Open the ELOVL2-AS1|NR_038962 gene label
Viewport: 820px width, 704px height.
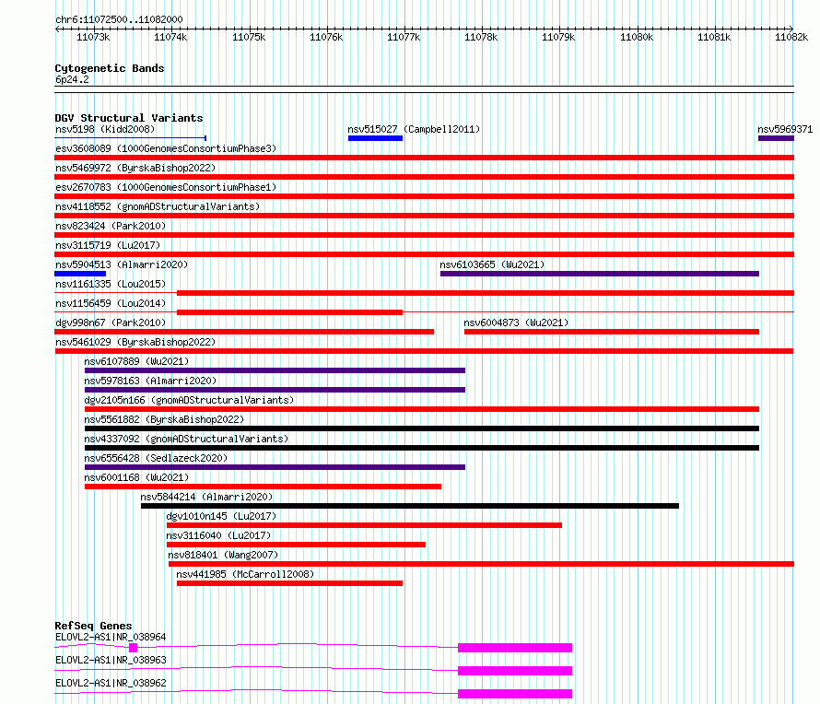tap(111, 683)
